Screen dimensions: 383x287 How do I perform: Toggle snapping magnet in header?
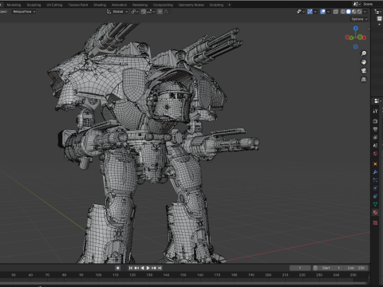tap(143, 12)
